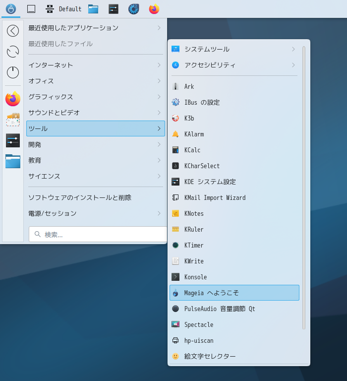Open settings sliders icon in sidebar favorites
The image size is (347, 381).
(13, 140)
